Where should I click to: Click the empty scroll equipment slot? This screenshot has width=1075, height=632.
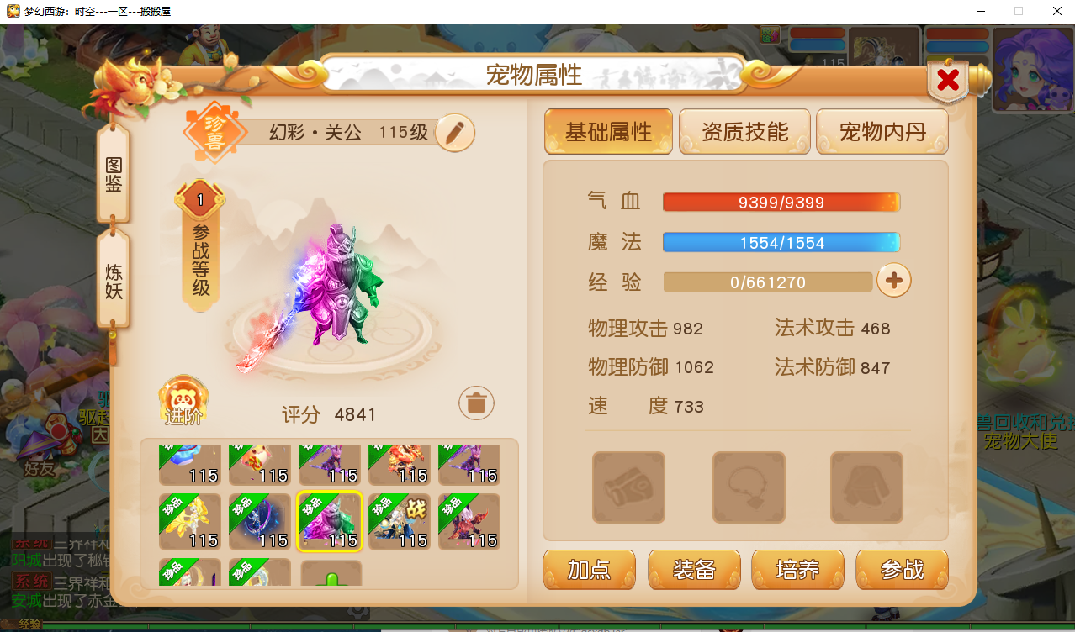[628, 487]
